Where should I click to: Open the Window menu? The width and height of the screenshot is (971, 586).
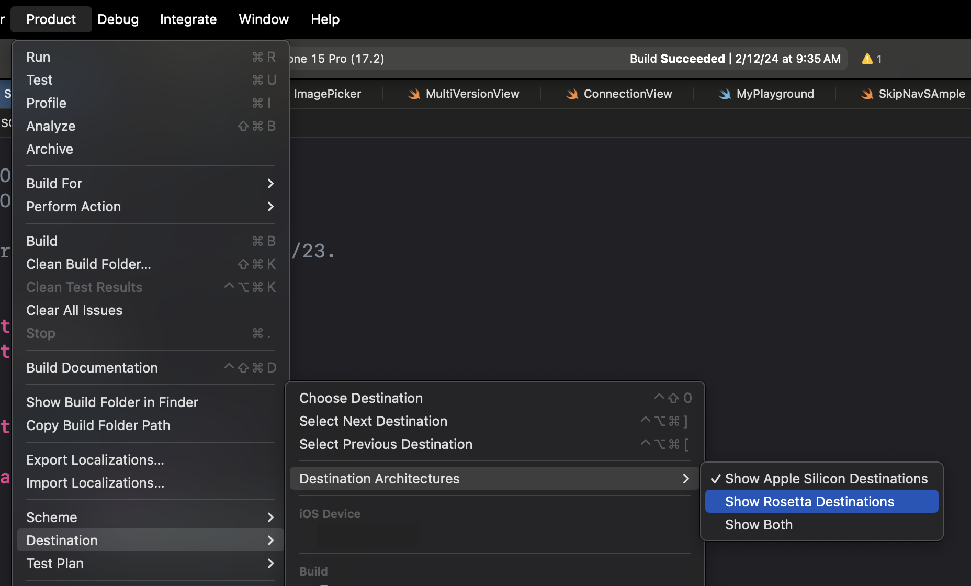pyautogui.click(x=264, y=19)
